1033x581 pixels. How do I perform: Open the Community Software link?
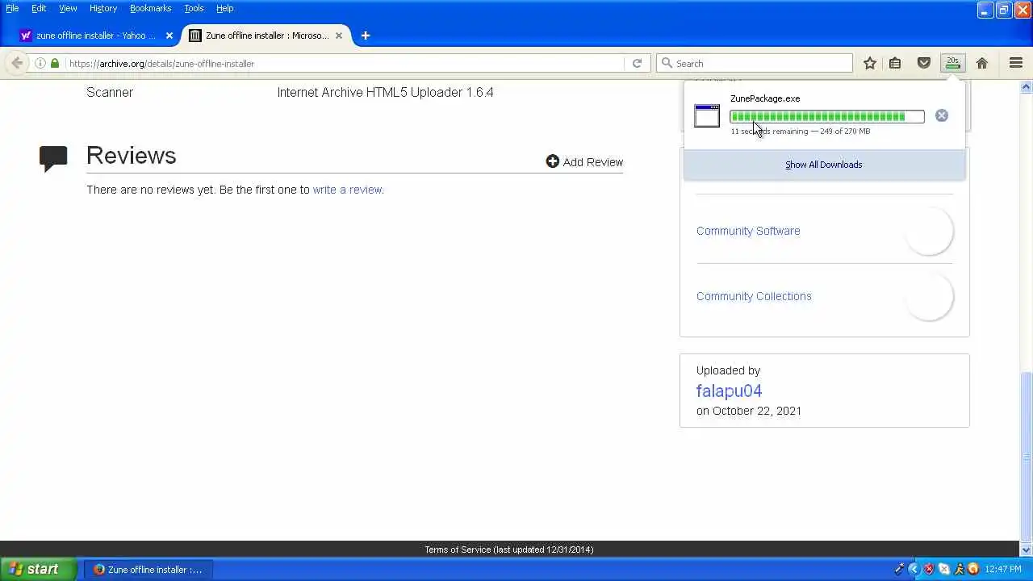pos(748,231)
